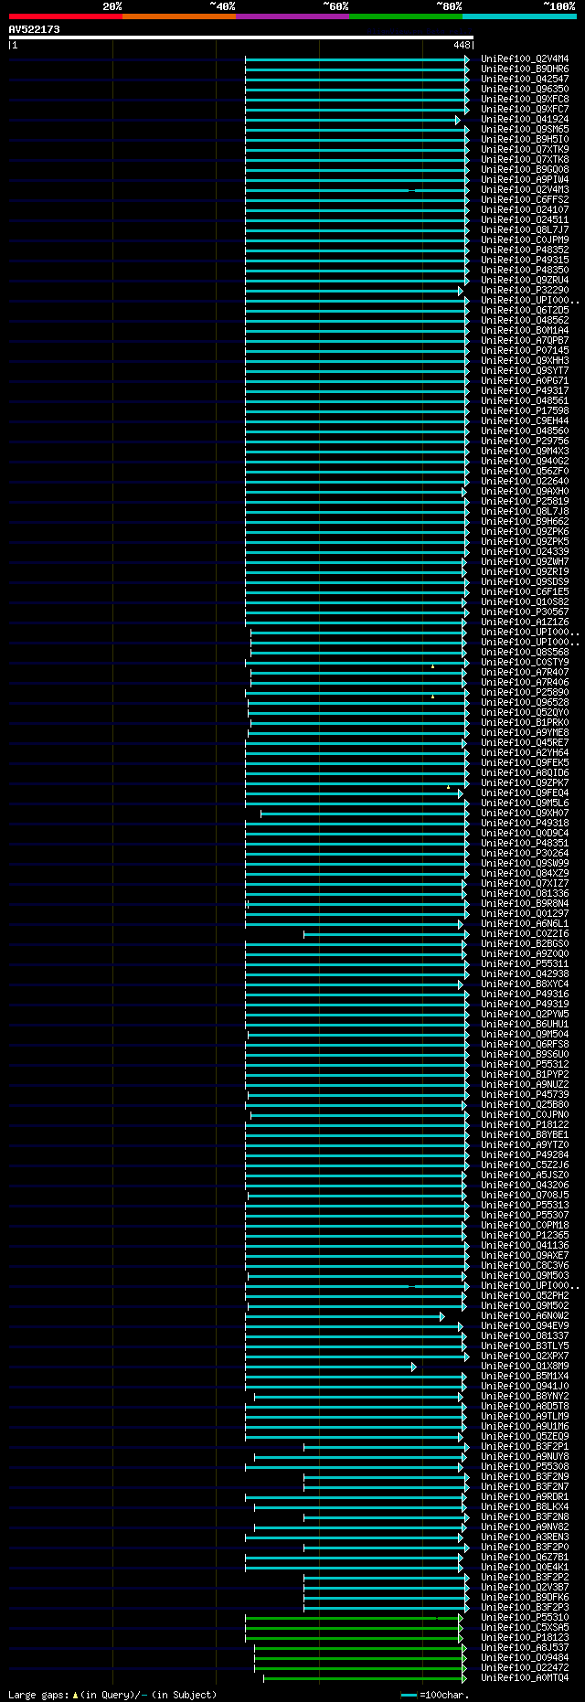585x1702 pixels.
Task: Click the label UniRef100_P30567
Action: pos(525,612)
